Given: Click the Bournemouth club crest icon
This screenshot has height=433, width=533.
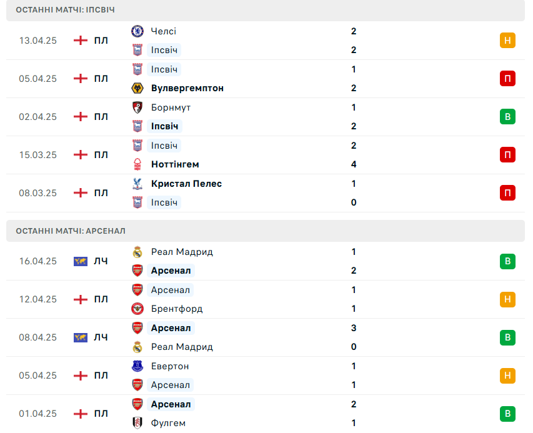Looking at the screenshot, I should pyautogui.click(x=137, y=107).
